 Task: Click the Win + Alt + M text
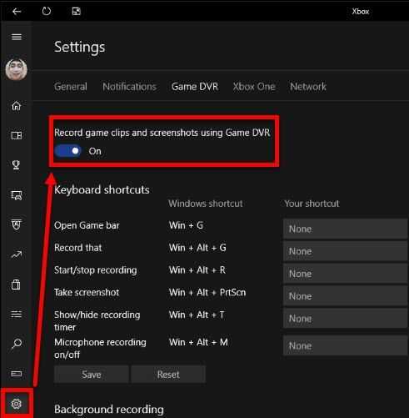(x=198, y=342)
